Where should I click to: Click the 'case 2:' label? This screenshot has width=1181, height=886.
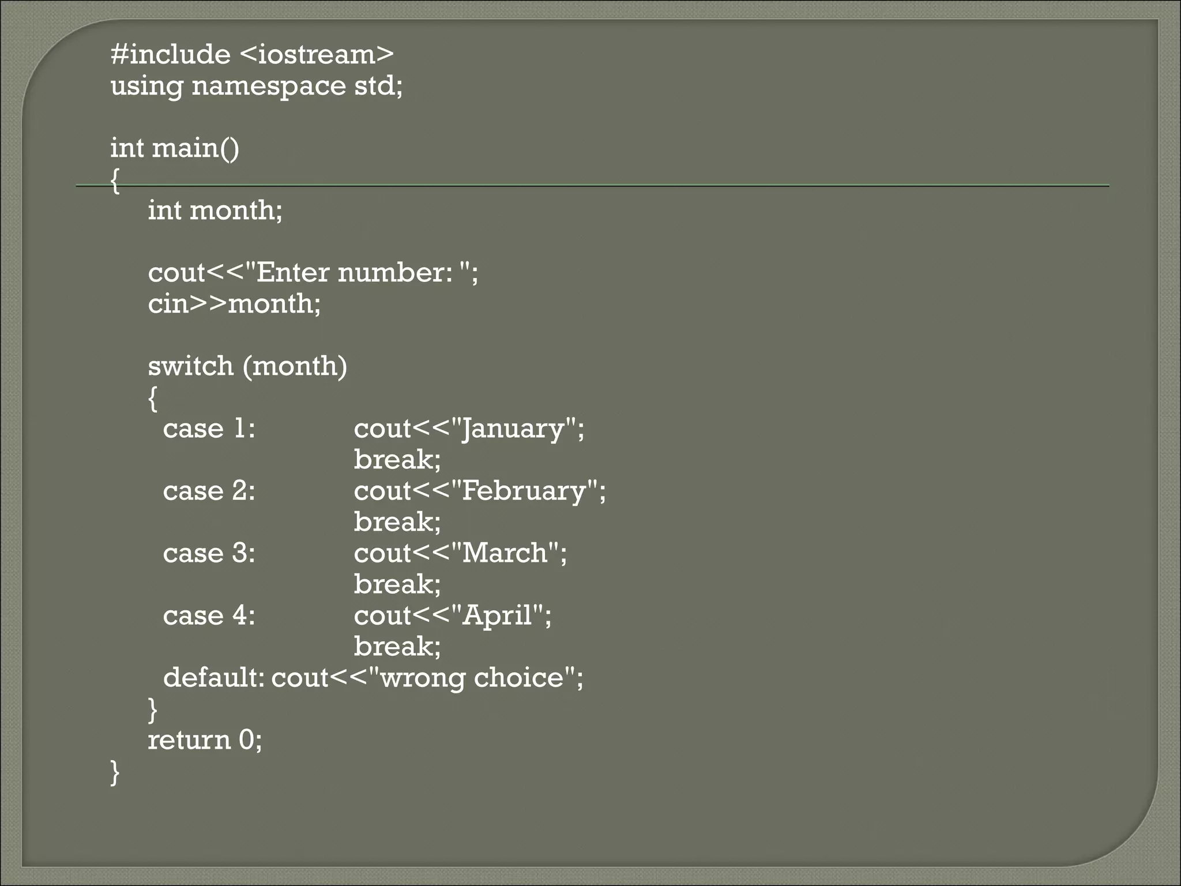[x=209, y=491]
